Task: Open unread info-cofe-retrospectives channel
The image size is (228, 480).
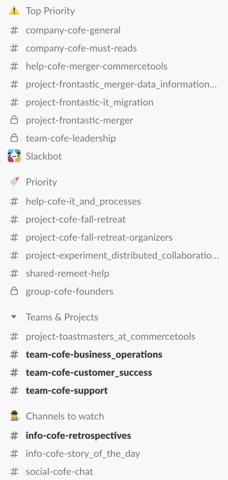Action: click(78, 436)
